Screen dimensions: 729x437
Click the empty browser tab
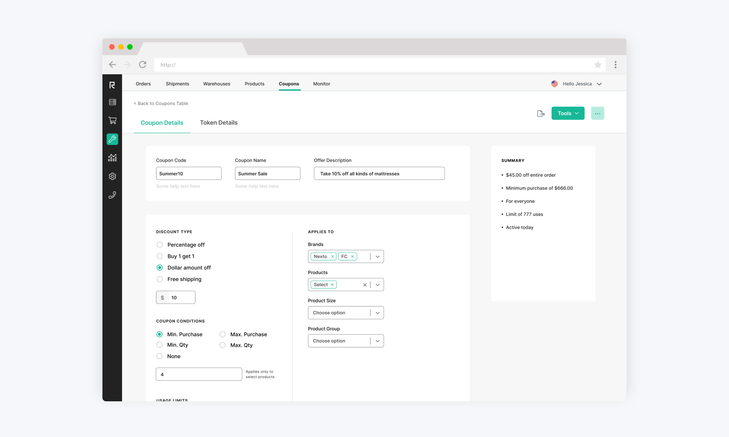coord(193,48)
